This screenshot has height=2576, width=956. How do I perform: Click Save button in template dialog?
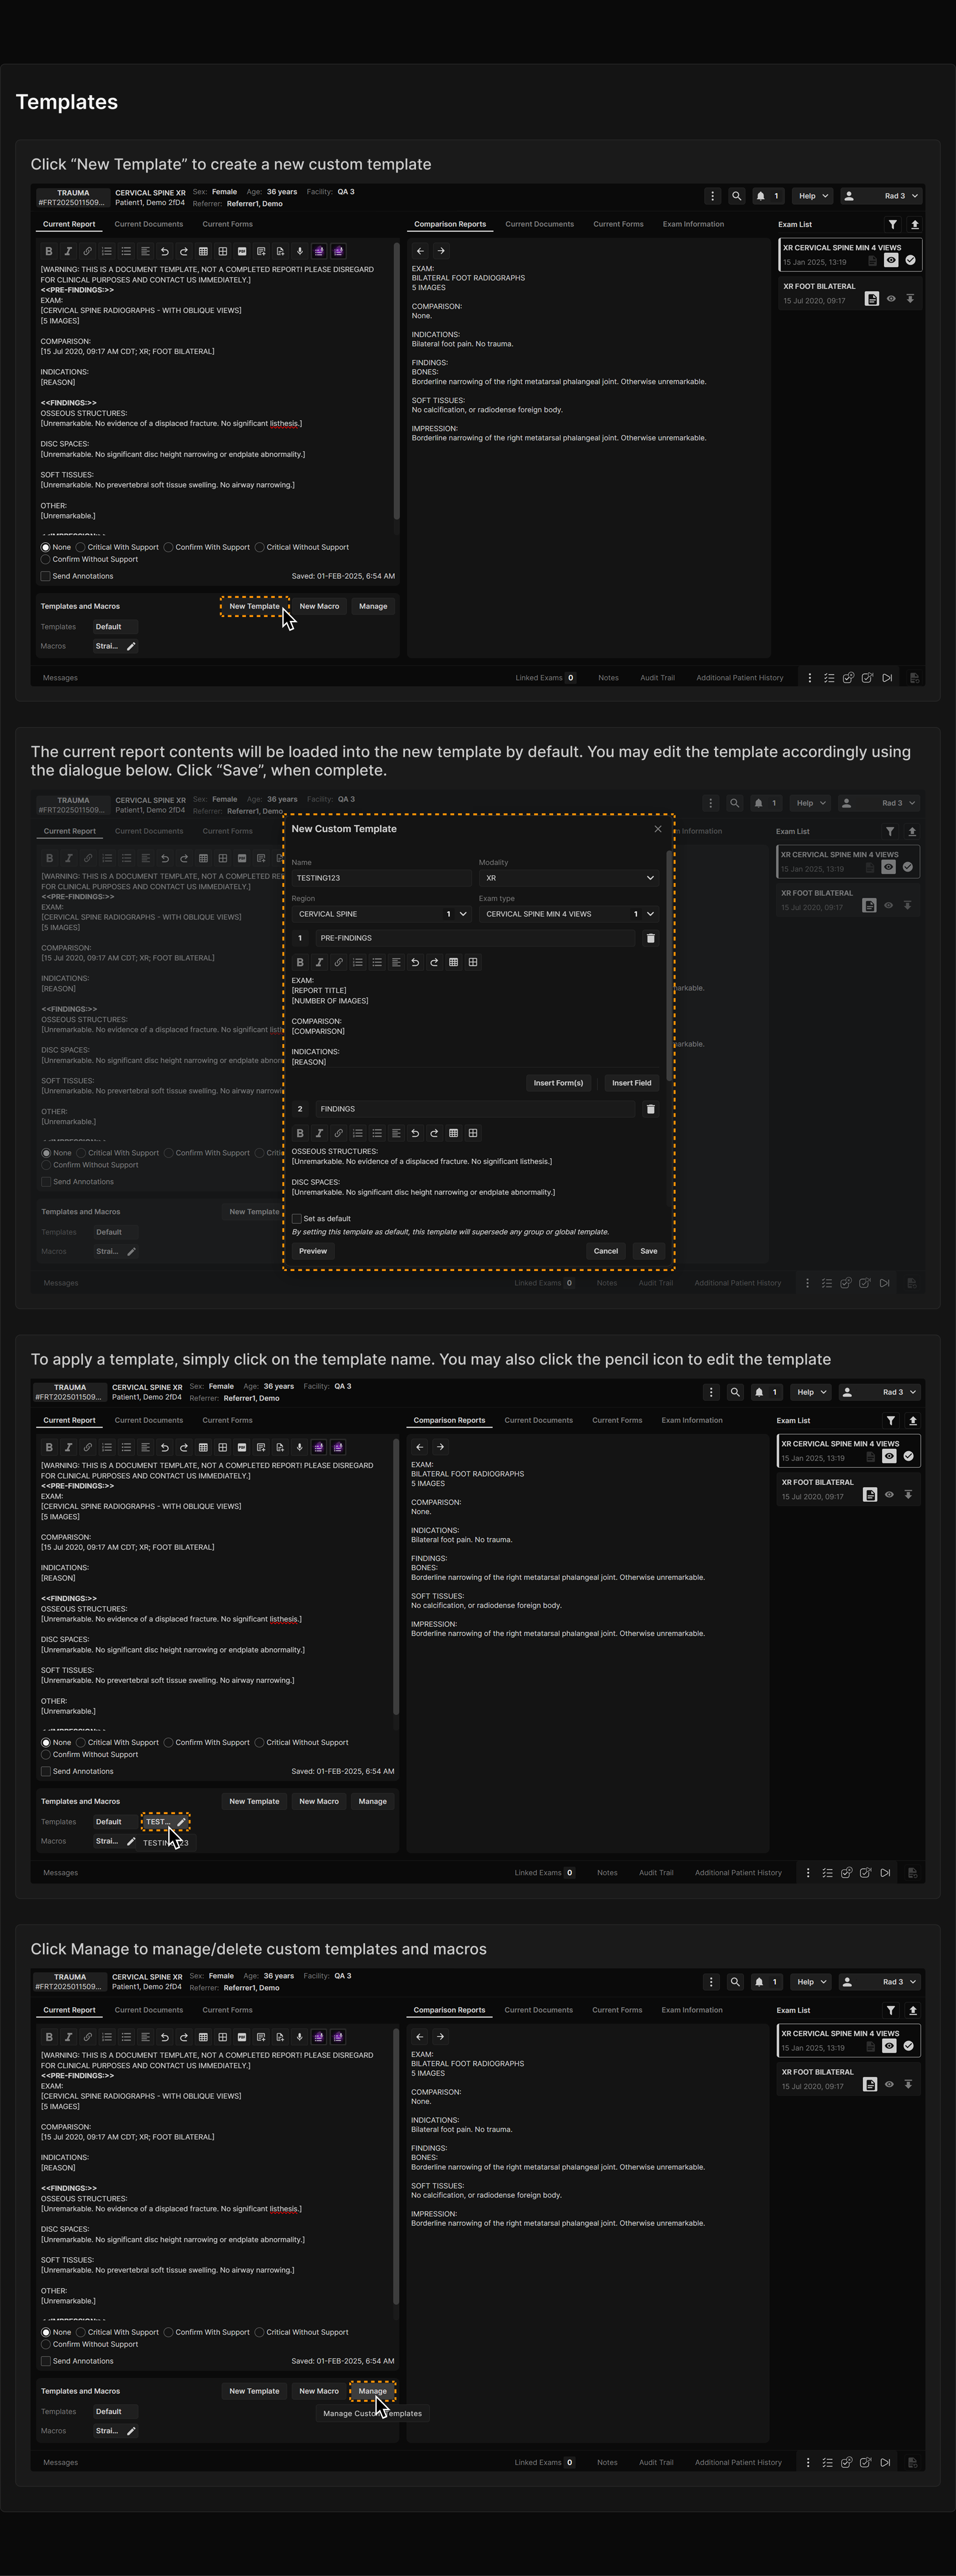click(x=649, y=1251)
